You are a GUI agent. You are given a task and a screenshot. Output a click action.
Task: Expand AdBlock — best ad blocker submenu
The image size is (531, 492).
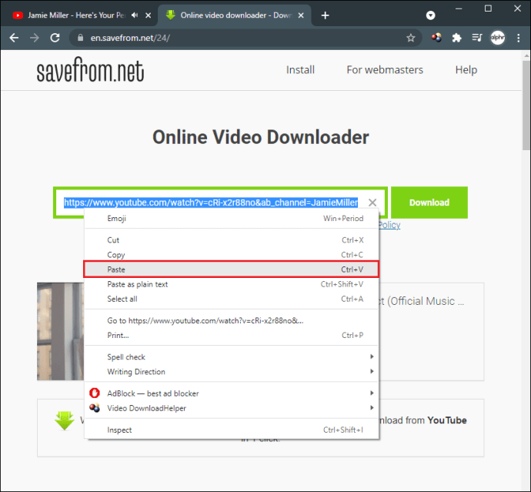tap(232, 393)
